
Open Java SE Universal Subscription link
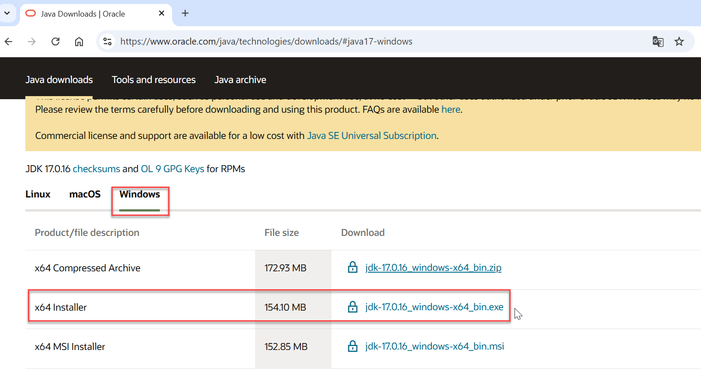[x=372, y=135]
